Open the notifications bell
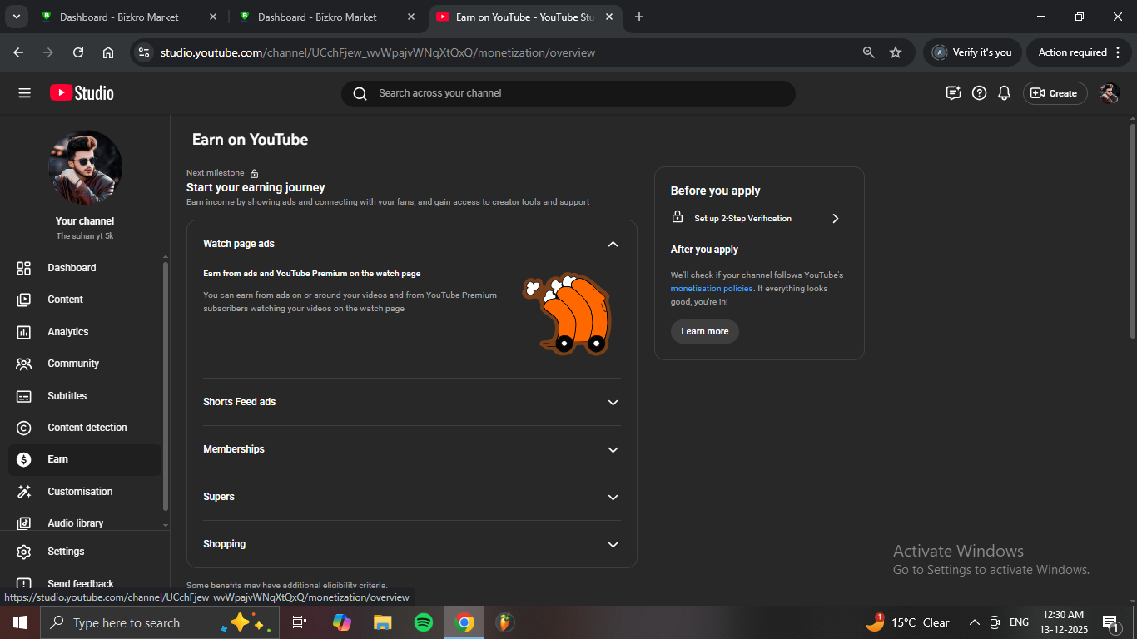Screen dimensions: 1137x639 (1005, 93)
